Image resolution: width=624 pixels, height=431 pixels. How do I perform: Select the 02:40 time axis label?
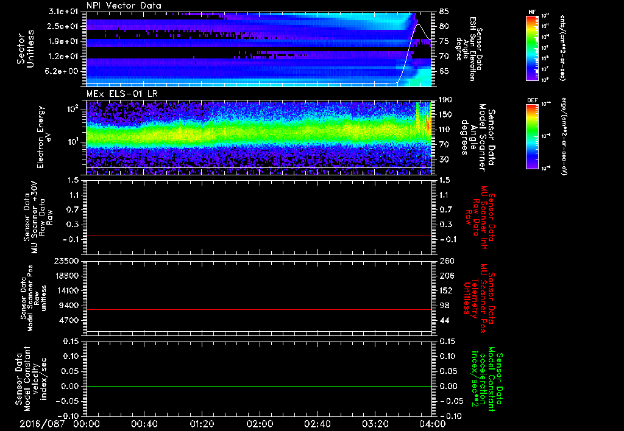(317, 424)
